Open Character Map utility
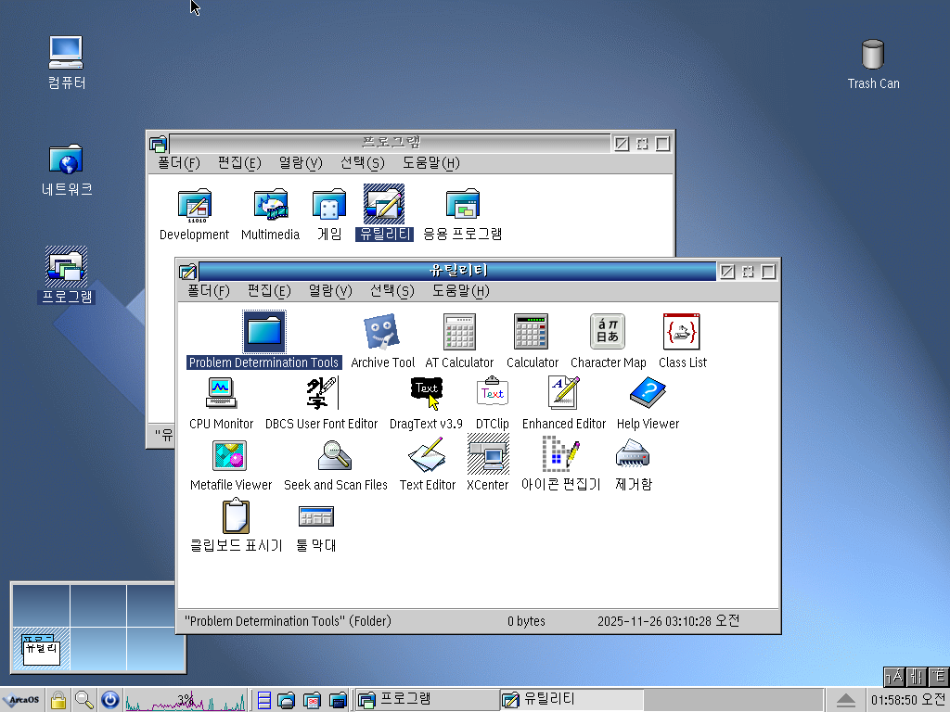Viewport: 950px width, 712px height. pyautogui.click(x=608, y=332)
